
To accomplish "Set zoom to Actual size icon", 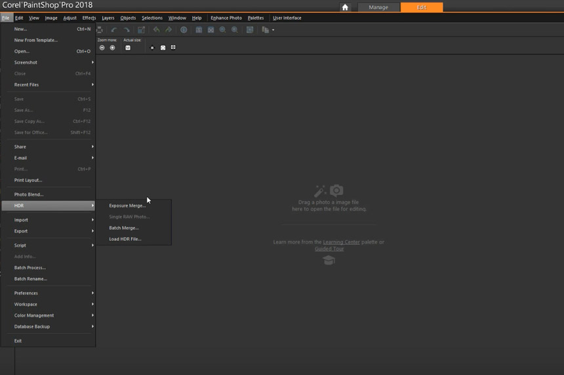I will [x=128, y=48].
